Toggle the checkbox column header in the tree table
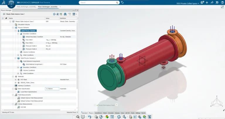Image resolution: width=225 pixels, height=119 pixels. (x=3, y=18)
